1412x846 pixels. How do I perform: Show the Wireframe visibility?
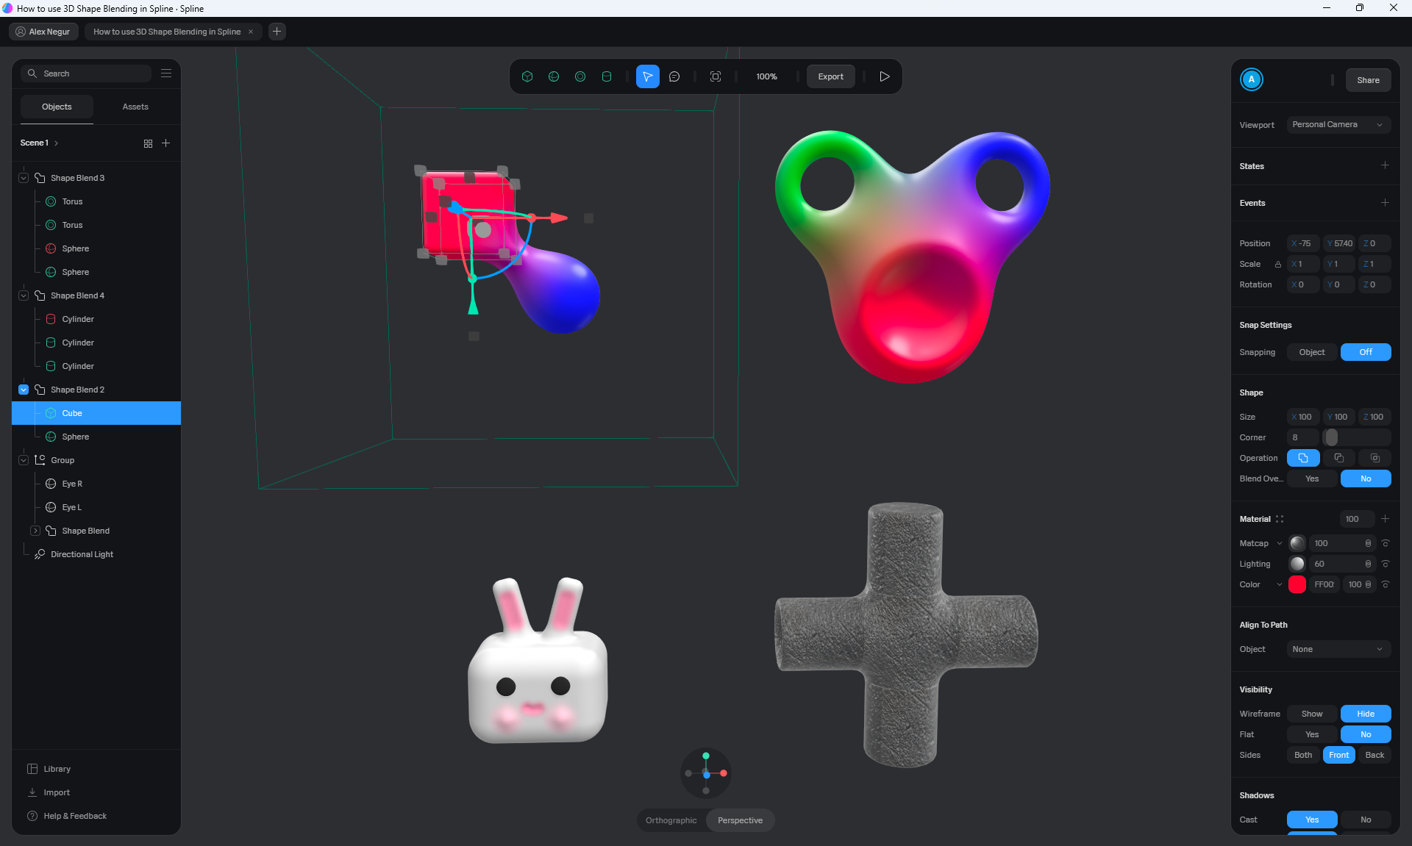pyautogui.click(x=1311, y=714)
